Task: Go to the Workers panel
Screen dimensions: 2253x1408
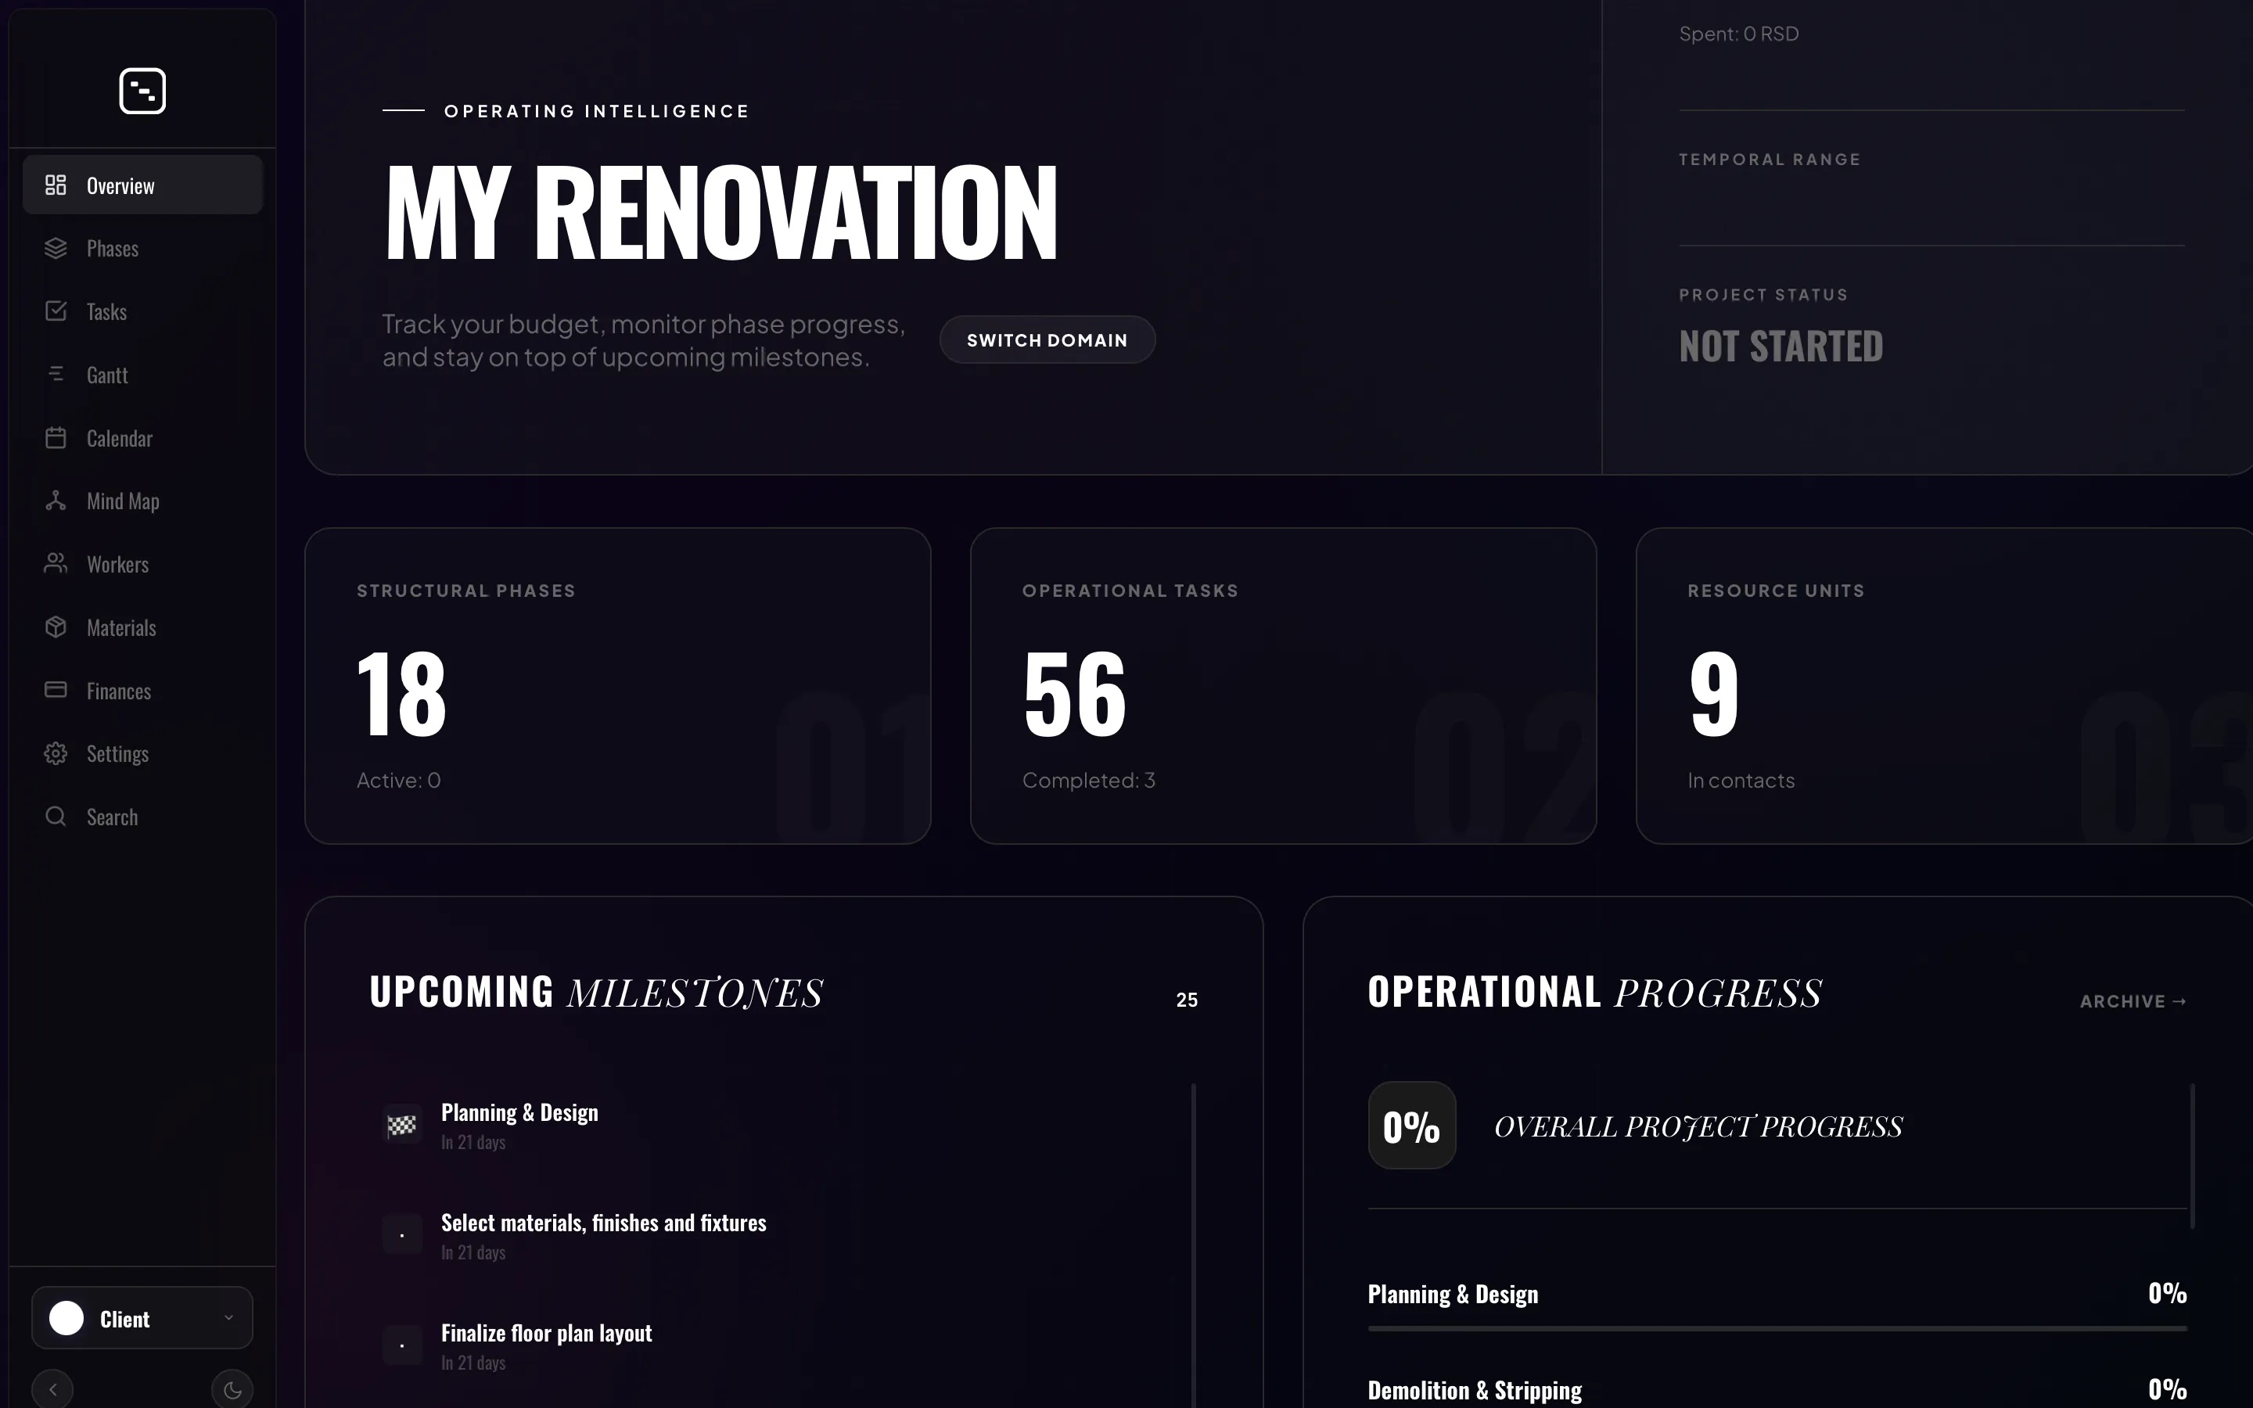Action: click(118, 563)
